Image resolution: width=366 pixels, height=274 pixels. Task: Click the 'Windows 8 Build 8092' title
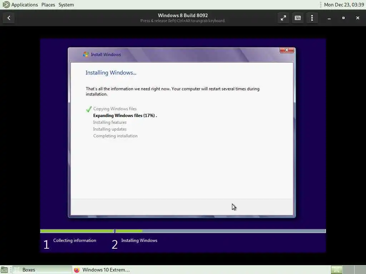[183, 15]
